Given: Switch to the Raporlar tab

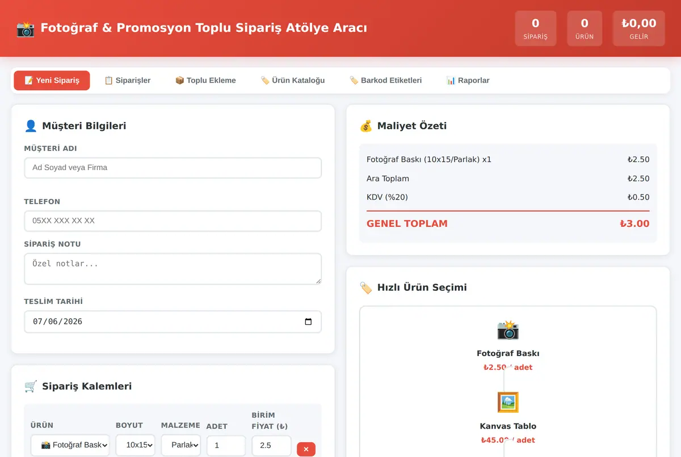Looking at the screenshot, I should [468, 81].
